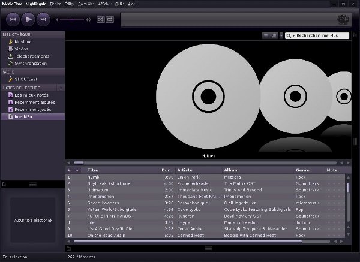Open the Musique library

(23, 41)
